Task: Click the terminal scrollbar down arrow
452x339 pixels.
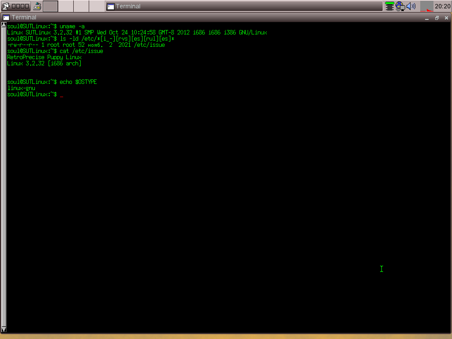Action: (4, 329)
